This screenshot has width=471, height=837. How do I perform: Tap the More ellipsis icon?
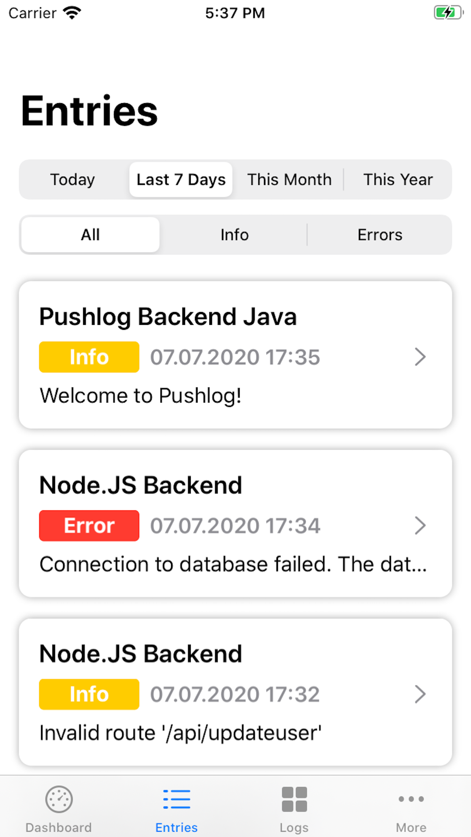pos(411,799)
